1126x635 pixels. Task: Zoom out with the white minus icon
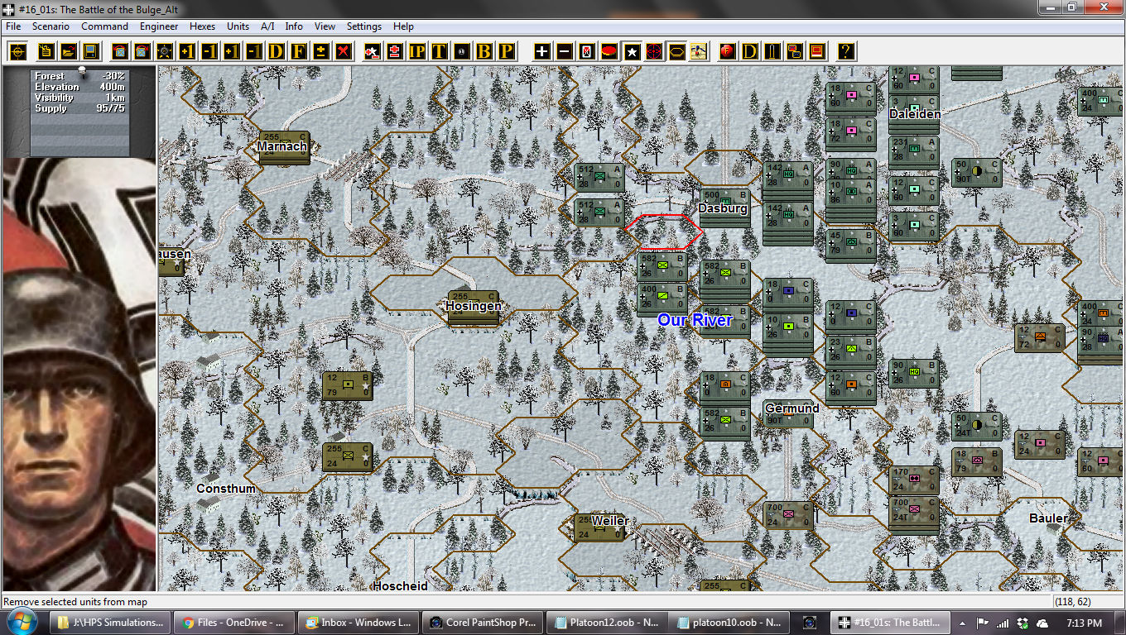565,51
